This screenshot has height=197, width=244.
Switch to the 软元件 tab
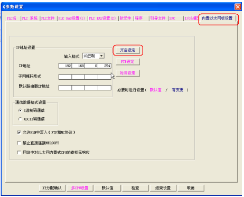pyautogui.click(x=125, y=18)
